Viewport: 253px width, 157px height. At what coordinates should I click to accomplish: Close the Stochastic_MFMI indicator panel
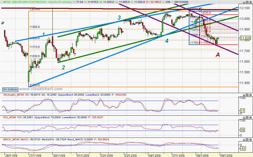pyautogui.click(x=250, y=95)
